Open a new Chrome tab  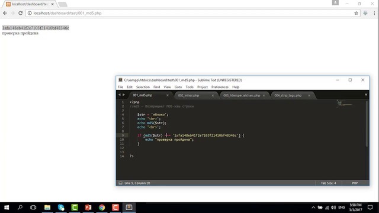63,4
